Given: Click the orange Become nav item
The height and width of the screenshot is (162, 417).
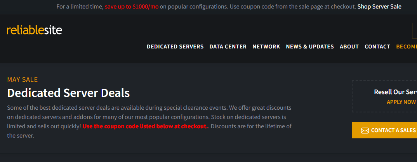Looking at the screenshot, I should point(406,47).
